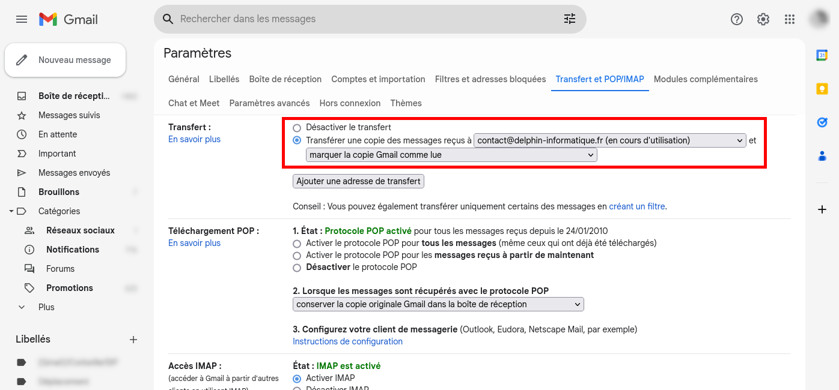Switch to Chat et Meet tab
Image resolution: width=839 pixels, height=390 pixels.
tap(194, 103)
